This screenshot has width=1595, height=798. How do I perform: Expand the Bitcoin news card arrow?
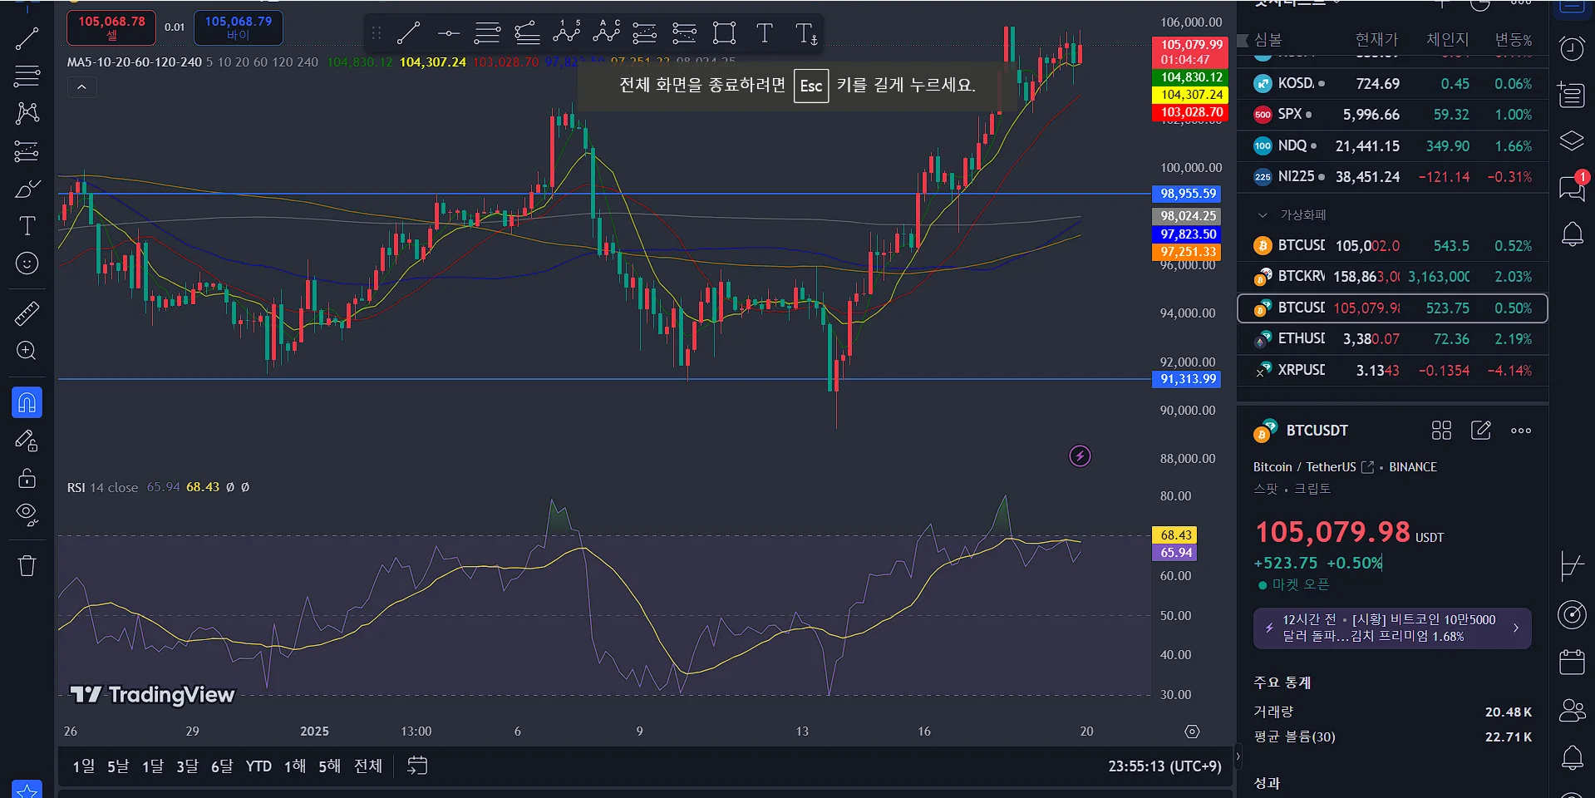pos(1516,628)
